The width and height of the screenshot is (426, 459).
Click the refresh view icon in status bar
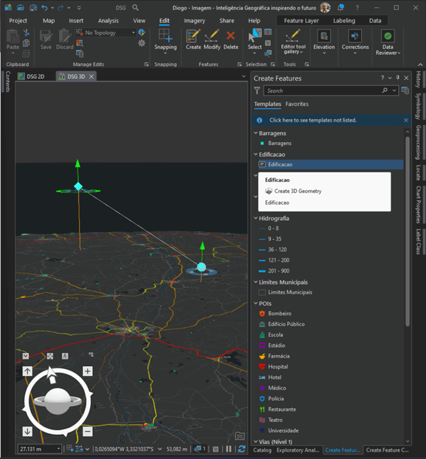pos(242,449)
